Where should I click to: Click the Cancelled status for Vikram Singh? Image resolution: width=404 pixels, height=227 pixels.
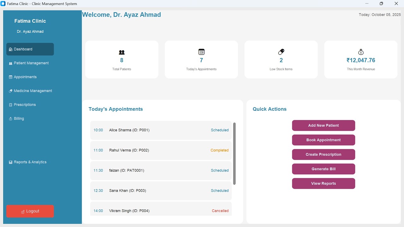(x=220, y=211)
